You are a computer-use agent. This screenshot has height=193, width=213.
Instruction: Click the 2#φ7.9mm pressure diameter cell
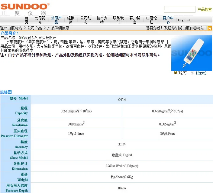coord(167,134)
